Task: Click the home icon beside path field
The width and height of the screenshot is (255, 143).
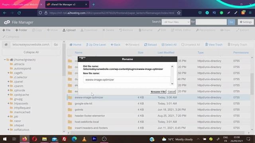Action: pos(6,44)
